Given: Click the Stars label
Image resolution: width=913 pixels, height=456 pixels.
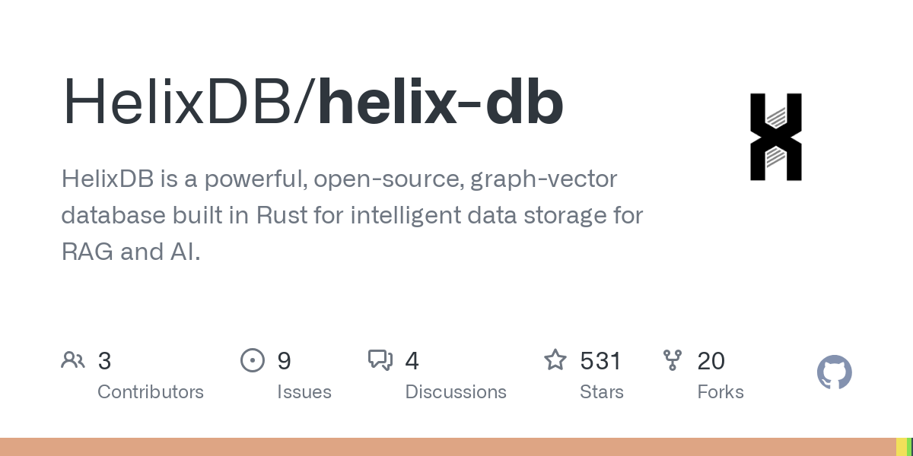Looking at the screenshot, I should 602,392.
